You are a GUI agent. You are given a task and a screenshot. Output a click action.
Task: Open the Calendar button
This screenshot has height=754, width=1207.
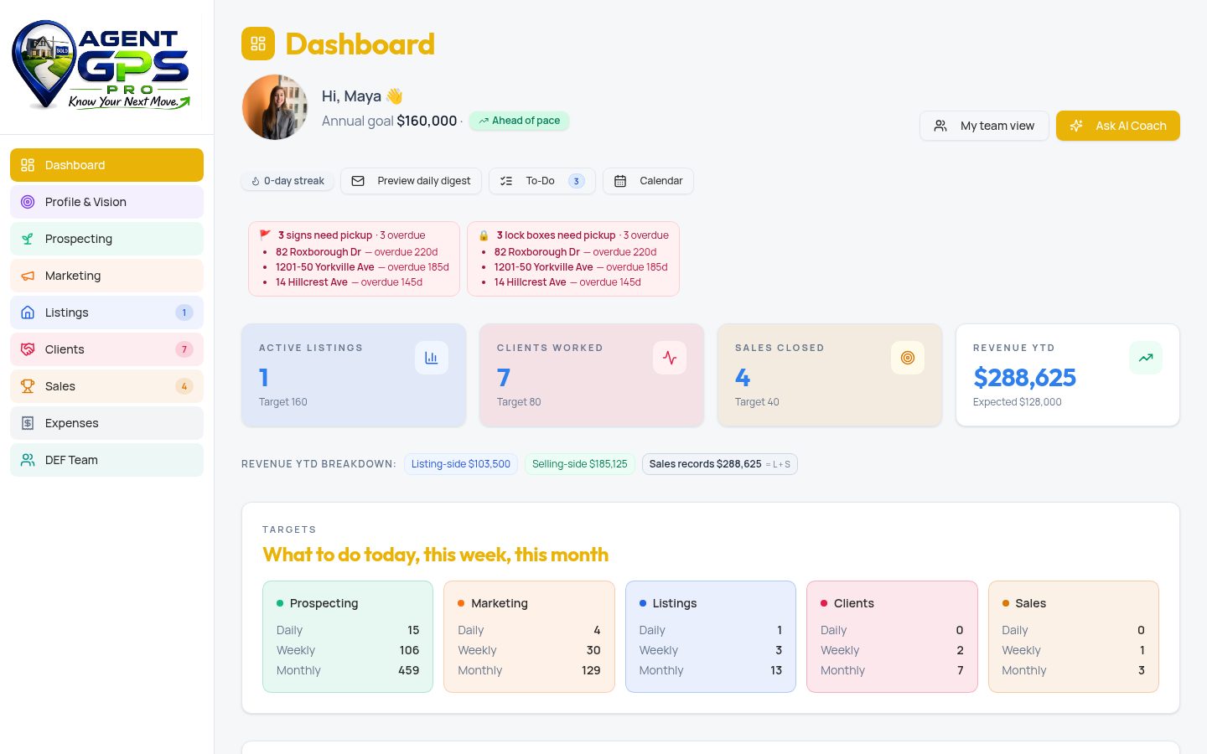648,181
